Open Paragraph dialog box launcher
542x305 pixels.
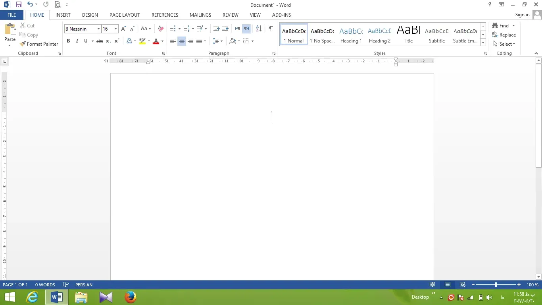click(274, 53)
